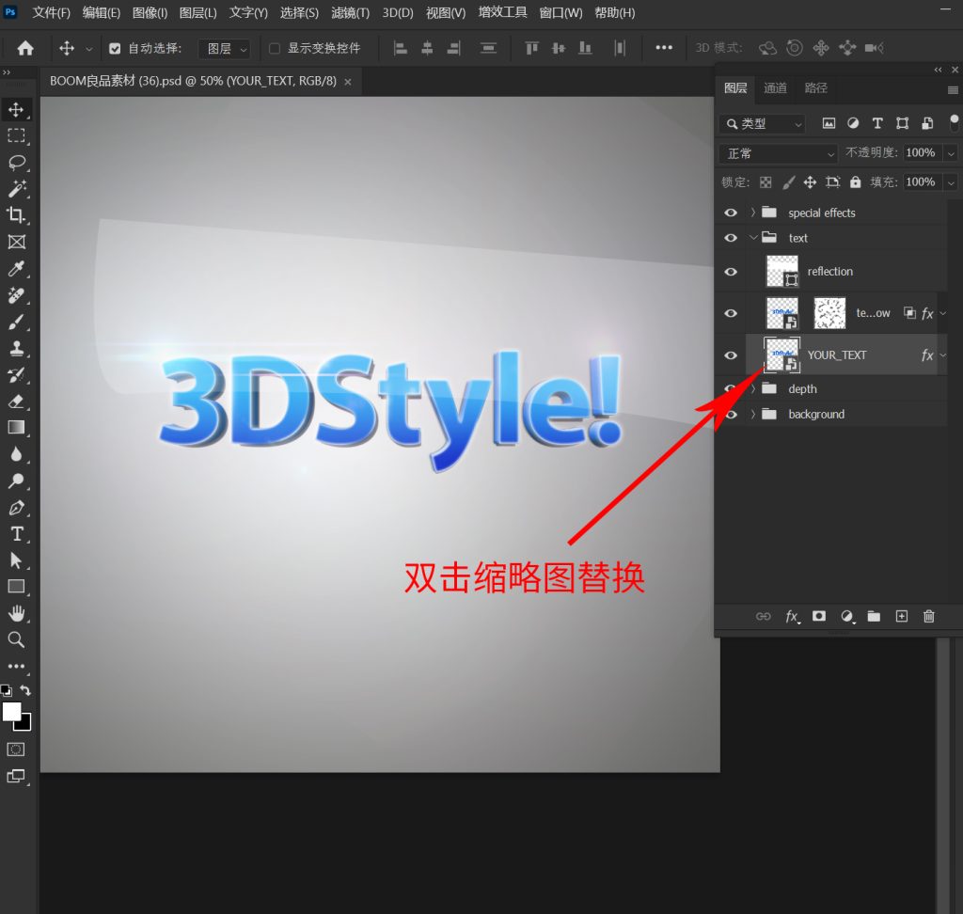Select the Zoom tool

point(15,639)
